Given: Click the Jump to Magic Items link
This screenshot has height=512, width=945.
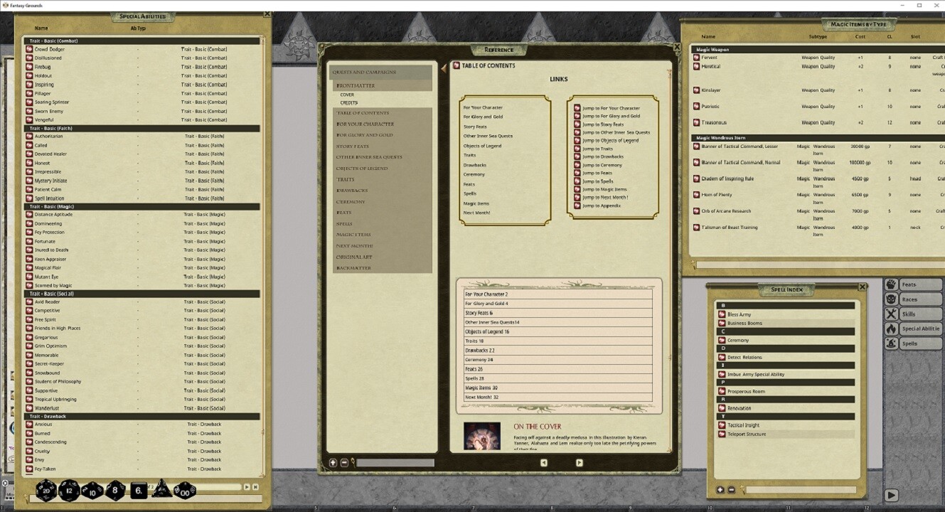Looking at the screenshot, I should tap(602, 189).
